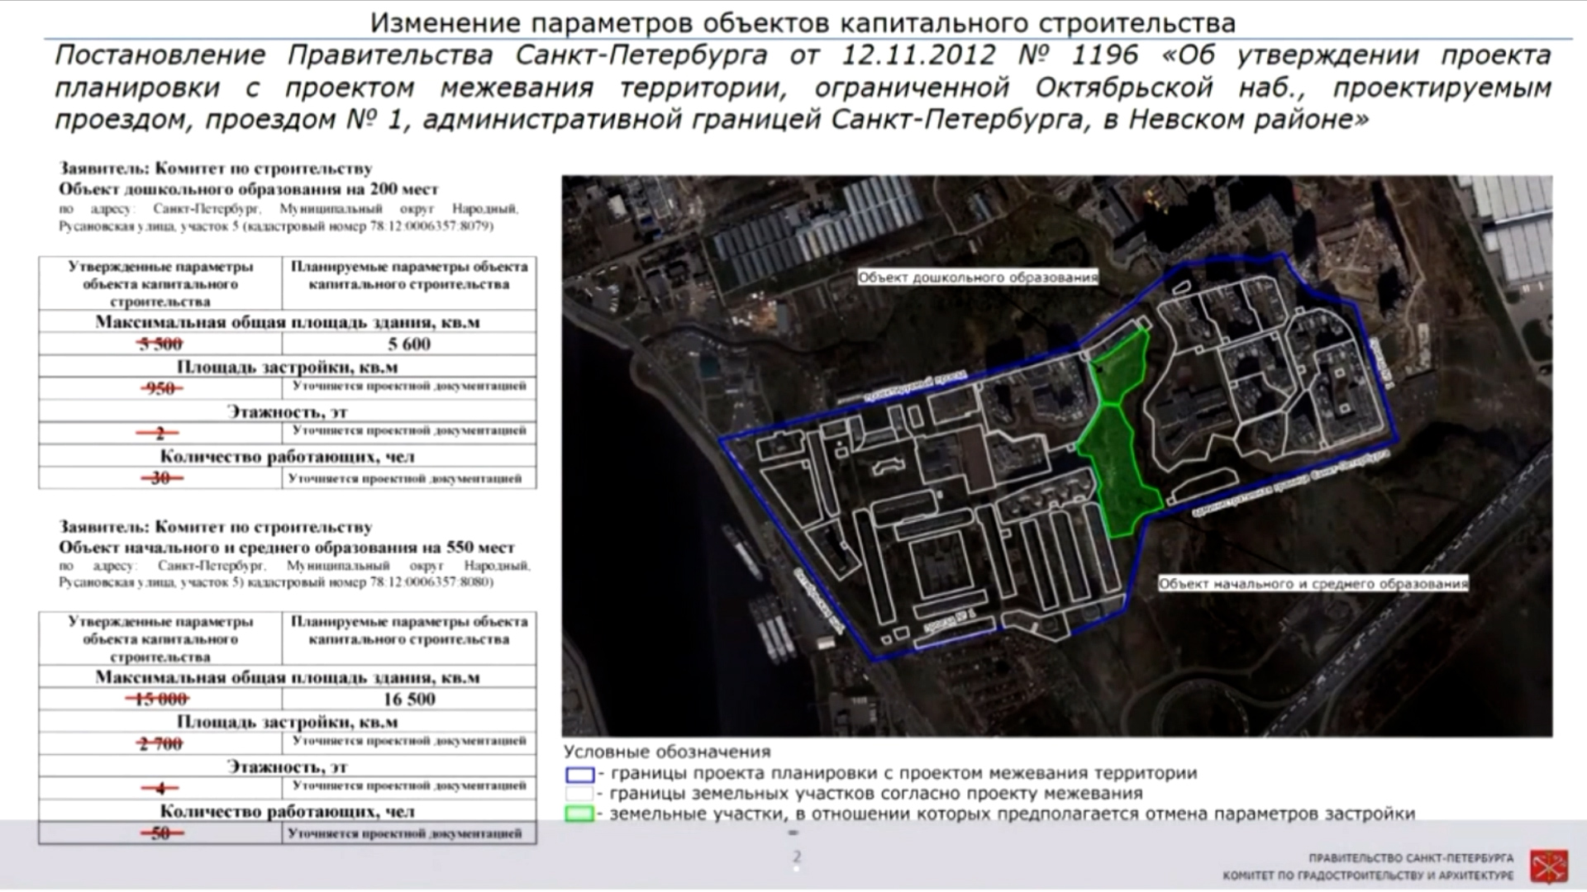Select the struck-through value 30 in first table

160,478
